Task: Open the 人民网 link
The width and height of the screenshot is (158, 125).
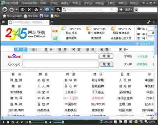Action: click(x=125, y=80)
